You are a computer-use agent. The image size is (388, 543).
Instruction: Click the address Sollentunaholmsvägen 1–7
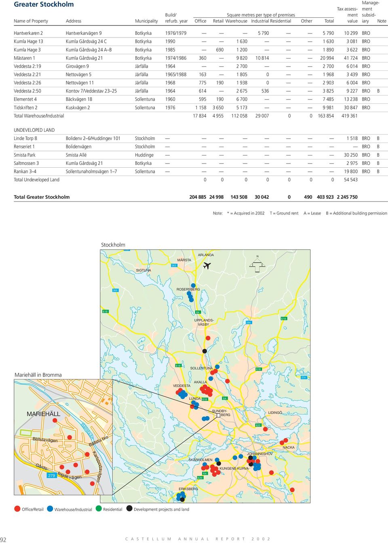91,172
